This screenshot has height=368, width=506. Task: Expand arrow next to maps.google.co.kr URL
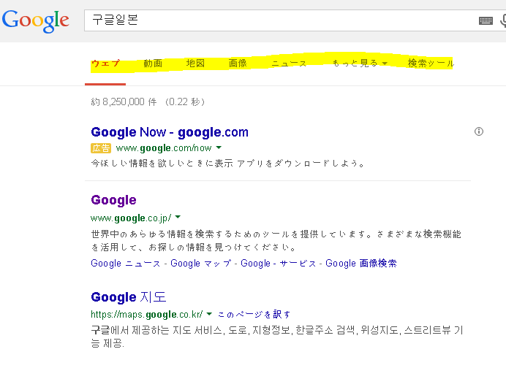[209, 314]
